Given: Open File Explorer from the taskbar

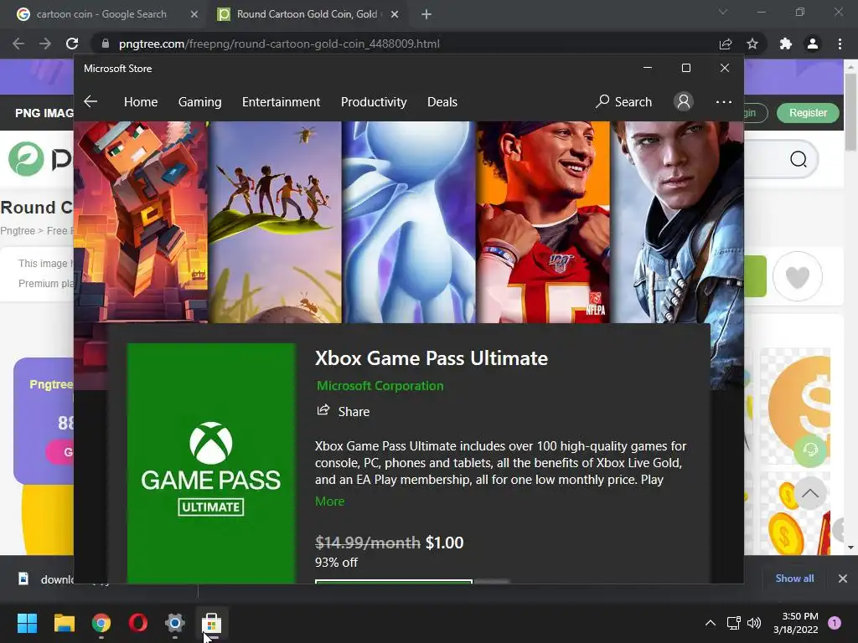Looking at the screenshot, I should [x=64, y=623].
